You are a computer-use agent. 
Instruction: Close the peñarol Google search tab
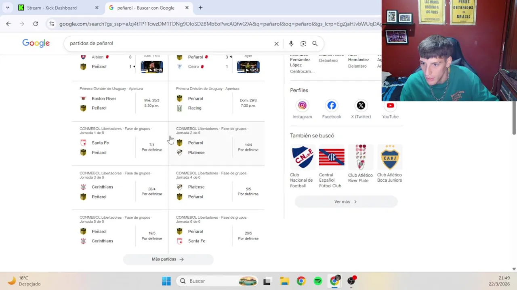(x=187, y=8)
